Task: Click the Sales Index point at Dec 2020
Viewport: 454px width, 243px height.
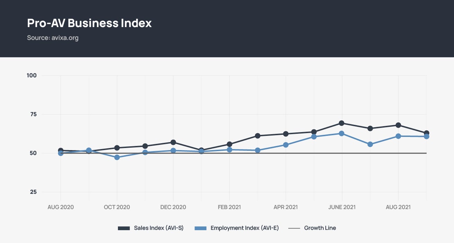Action: point(173,142)
